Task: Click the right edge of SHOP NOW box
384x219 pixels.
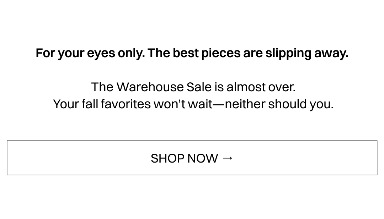Action: [377, 158]
